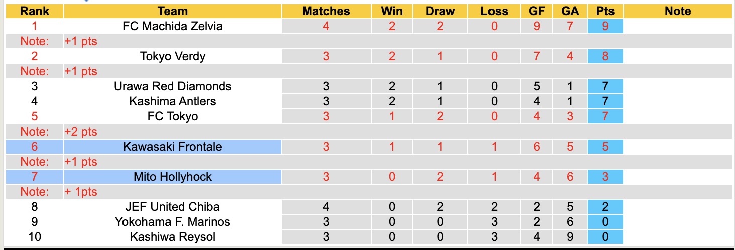Click the GA column header
The width and height of the screenshot is (735, 250).
click(x=570, y=11)
